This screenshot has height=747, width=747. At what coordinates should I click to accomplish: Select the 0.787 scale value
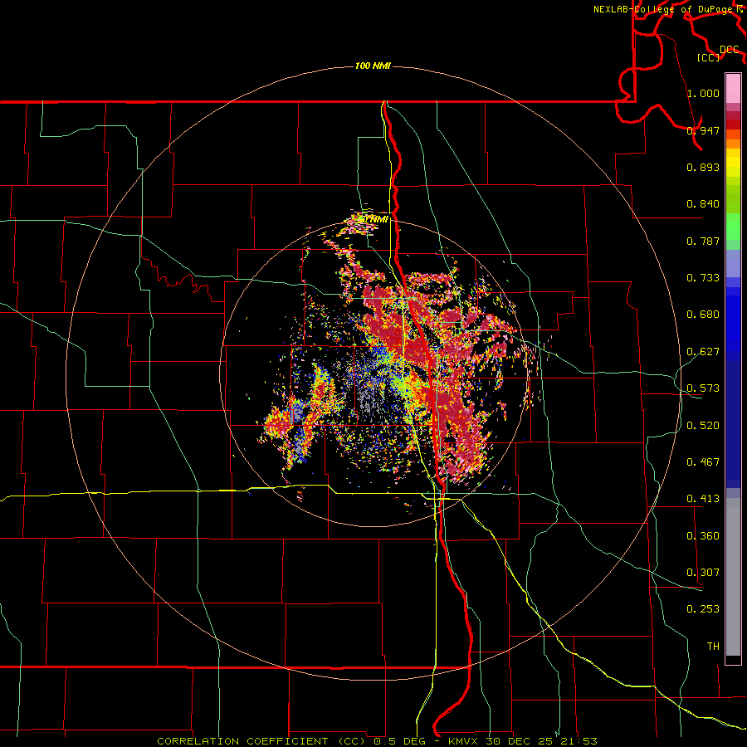tap(703, 241)
